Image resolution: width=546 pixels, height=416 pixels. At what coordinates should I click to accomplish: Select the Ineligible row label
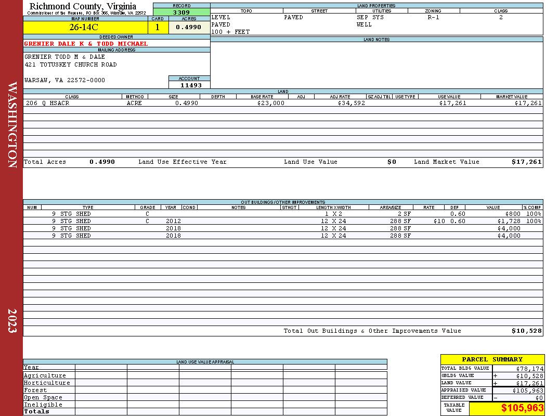(x=43, y=405)
